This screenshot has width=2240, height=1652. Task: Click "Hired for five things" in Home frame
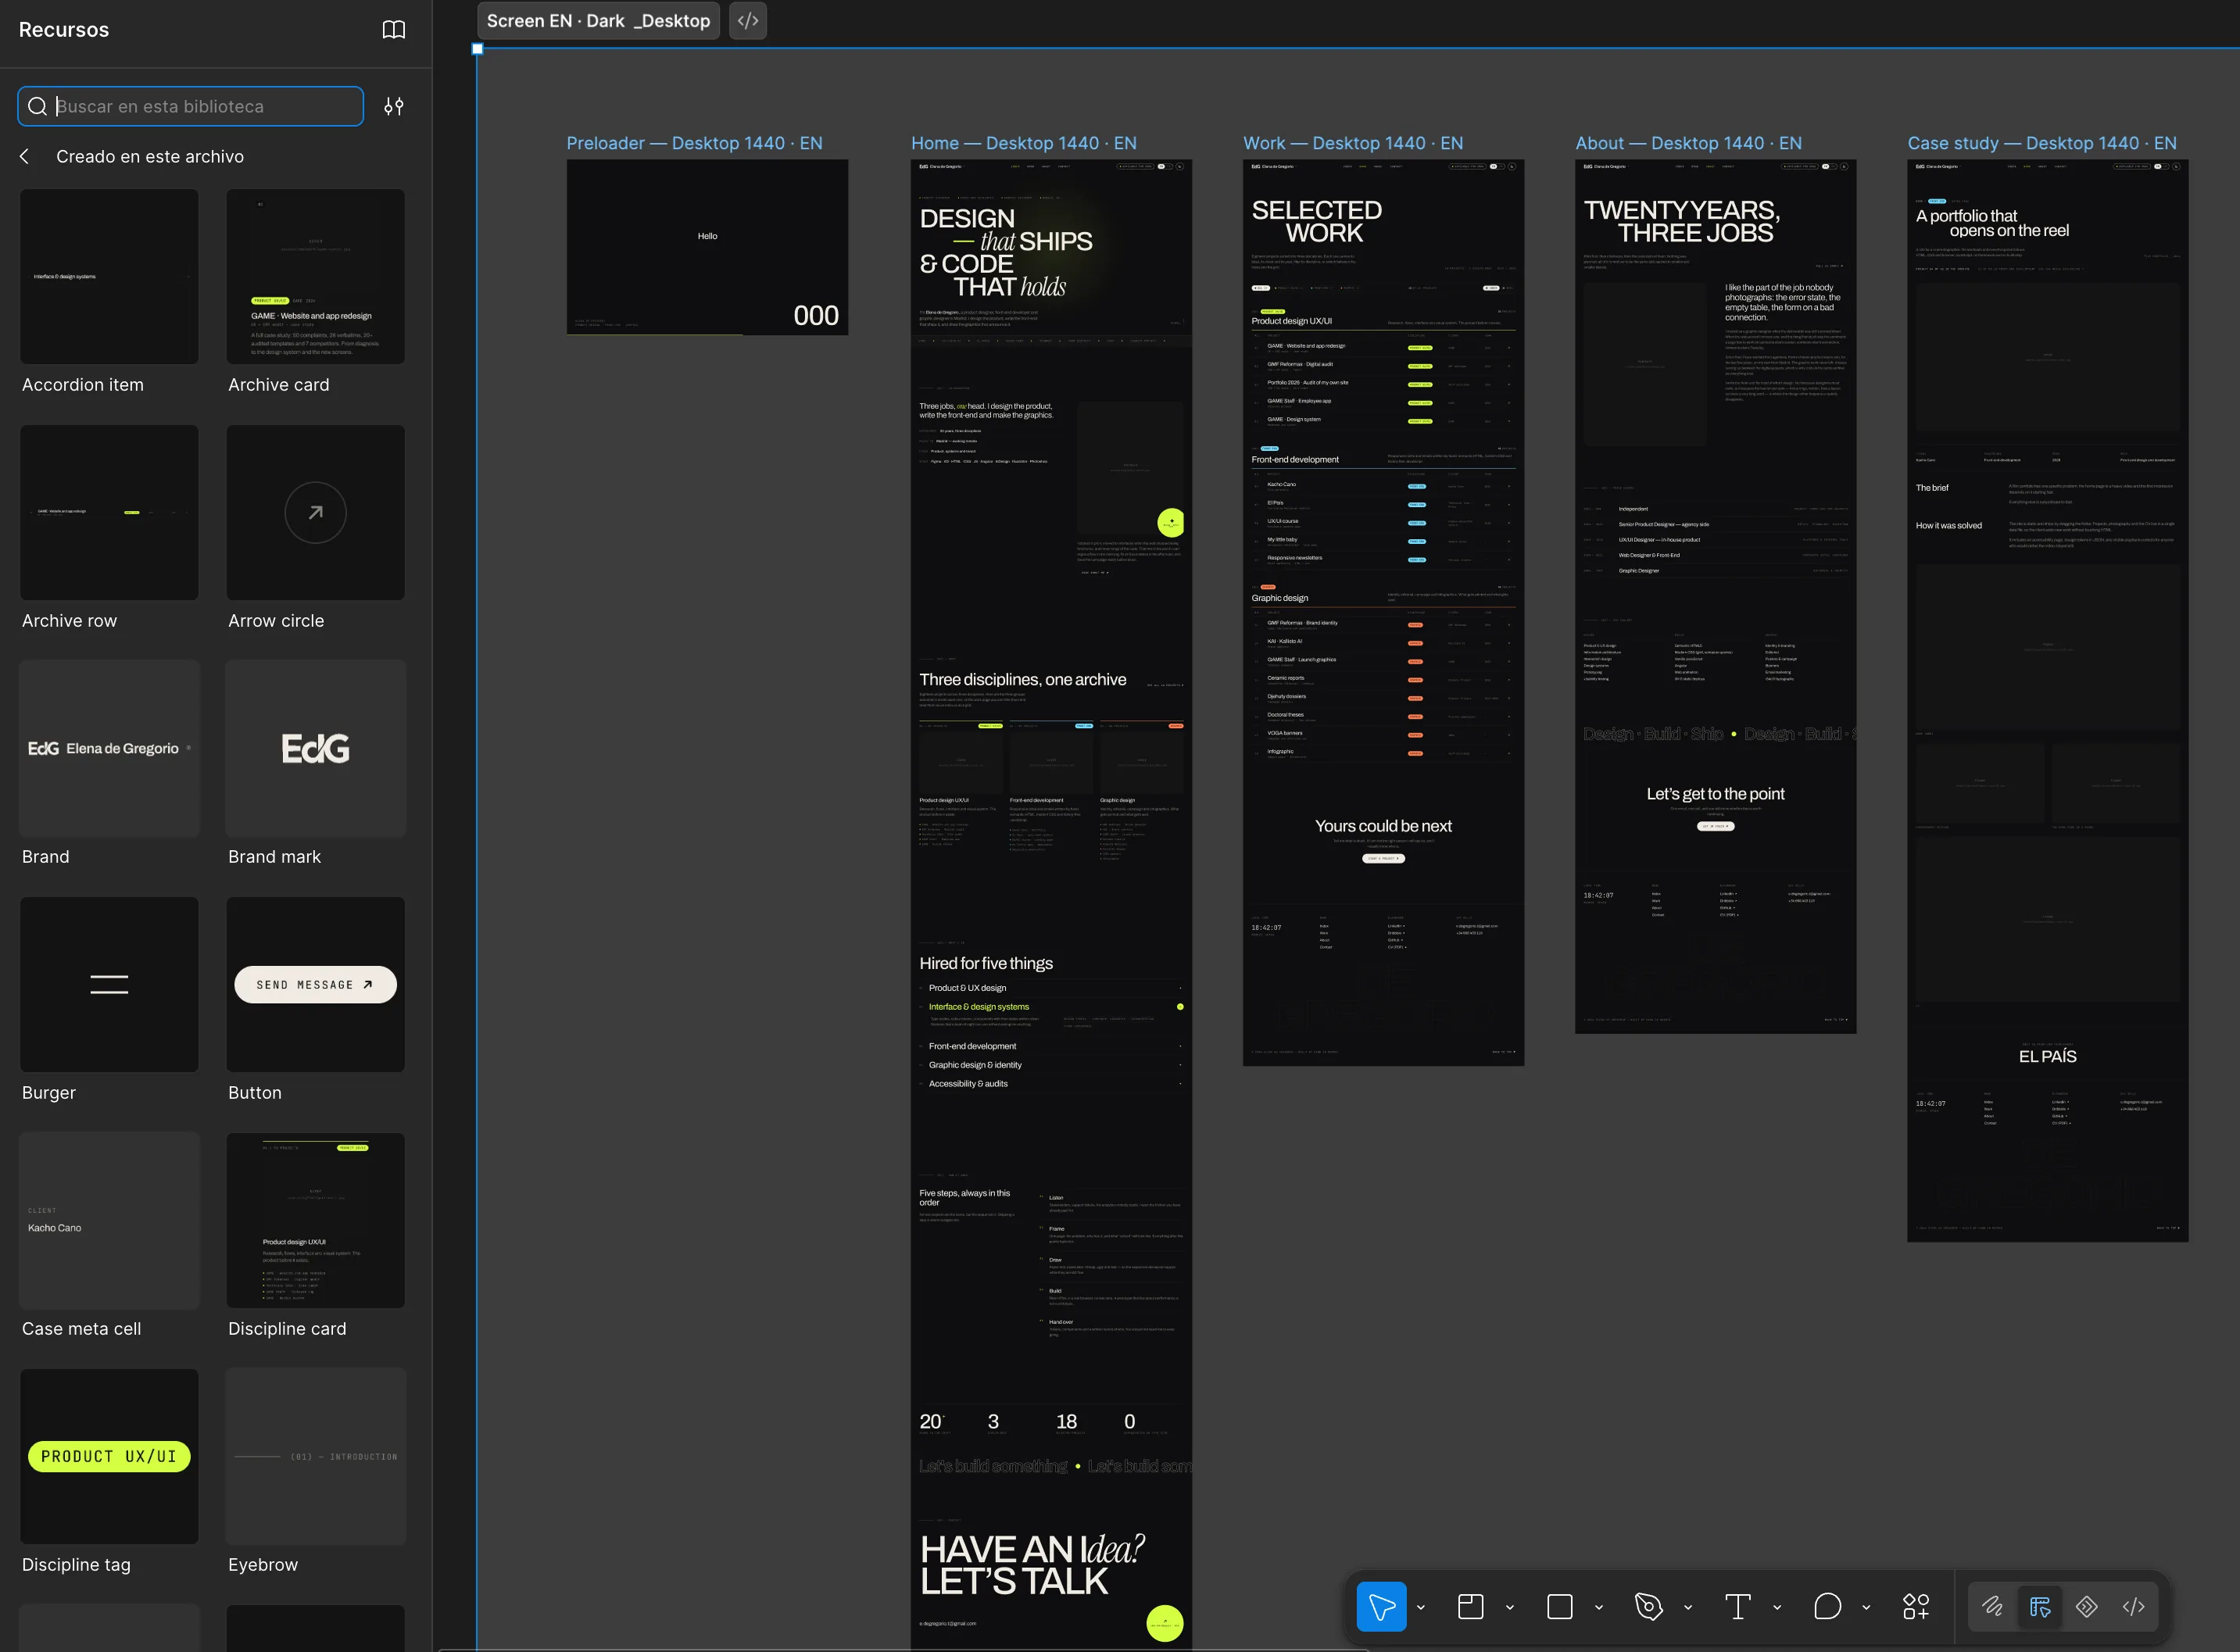coord(986,963)
